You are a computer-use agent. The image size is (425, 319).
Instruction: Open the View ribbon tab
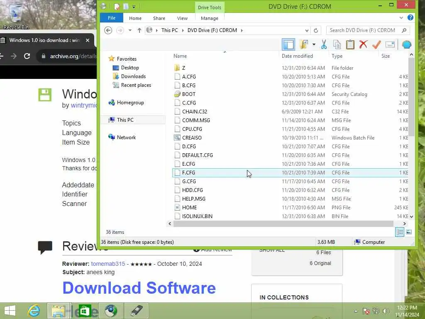tap(183, 18)
